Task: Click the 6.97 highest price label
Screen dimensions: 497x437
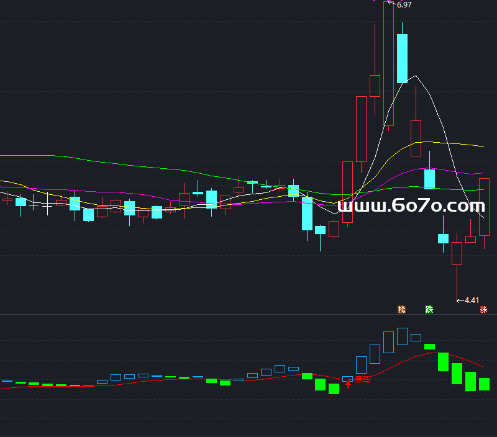Action: 404,5
